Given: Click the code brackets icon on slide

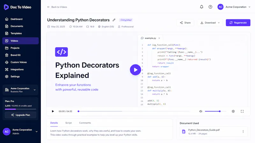Looking at the screenshot, I should pos(62,52).
